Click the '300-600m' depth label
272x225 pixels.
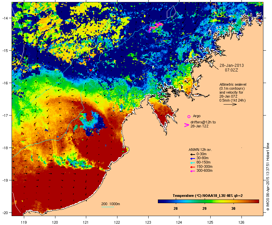coord(204,171)
